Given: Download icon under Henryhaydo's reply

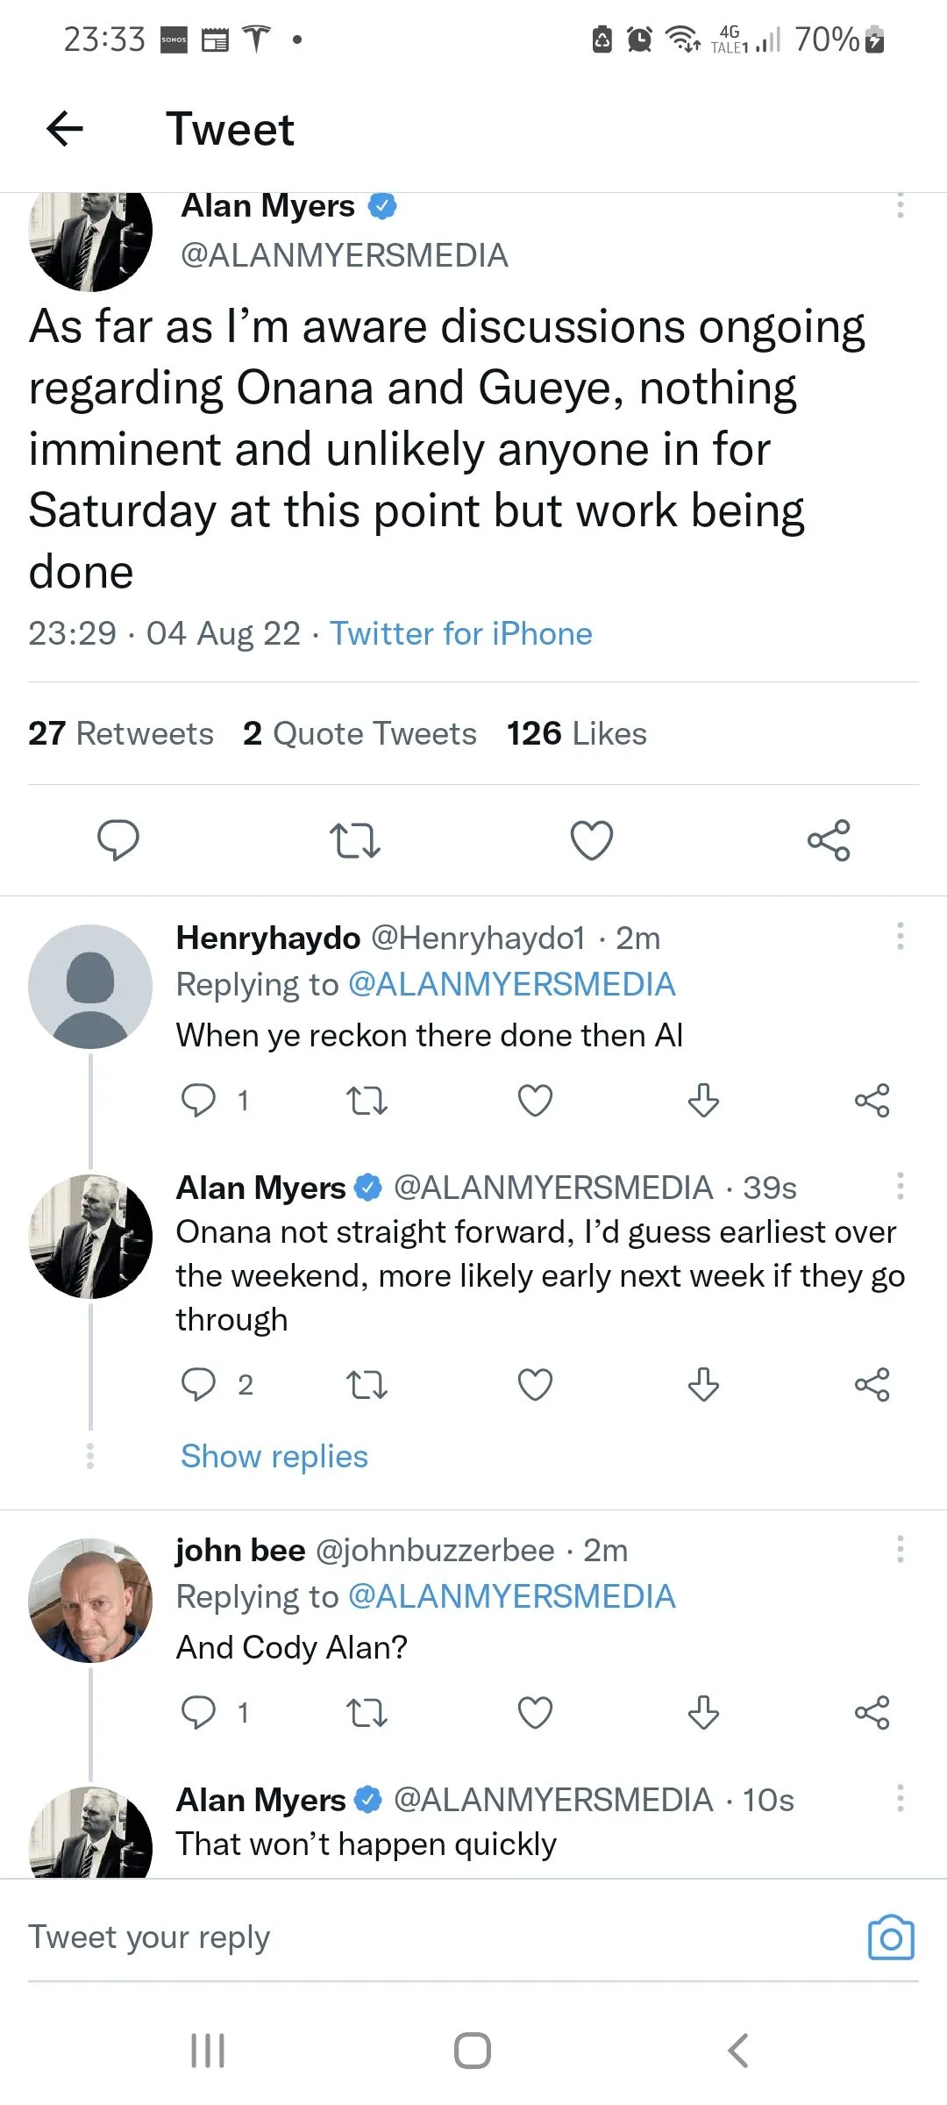Looking at the screenshot, I should tap(703, 1100).
